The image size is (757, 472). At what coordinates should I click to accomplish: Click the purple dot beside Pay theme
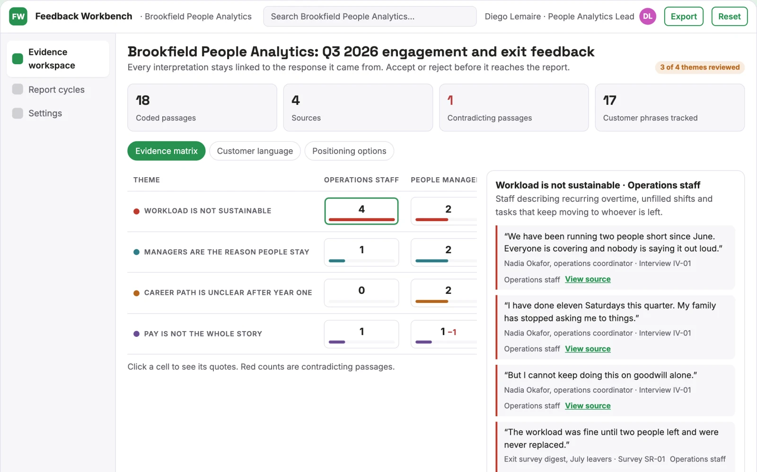136,334
